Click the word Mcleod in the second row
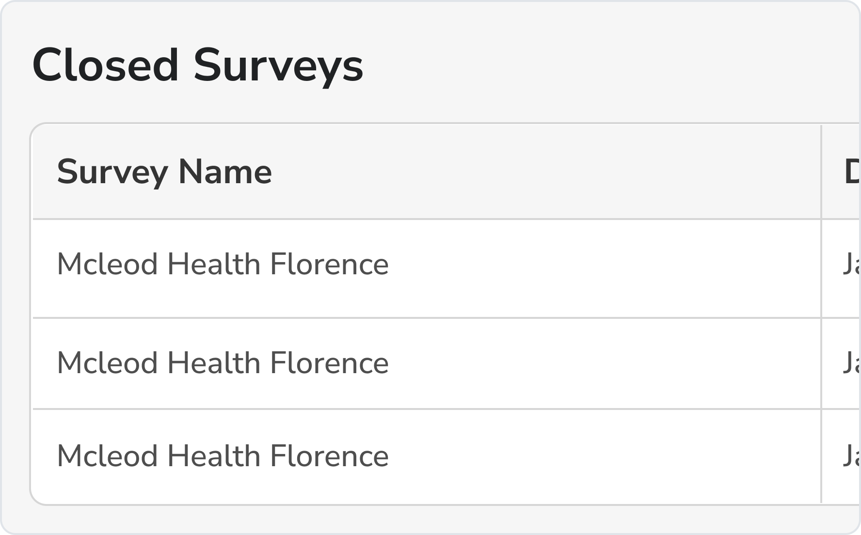This screenshot has height=535, width=861. pos(108,363)
